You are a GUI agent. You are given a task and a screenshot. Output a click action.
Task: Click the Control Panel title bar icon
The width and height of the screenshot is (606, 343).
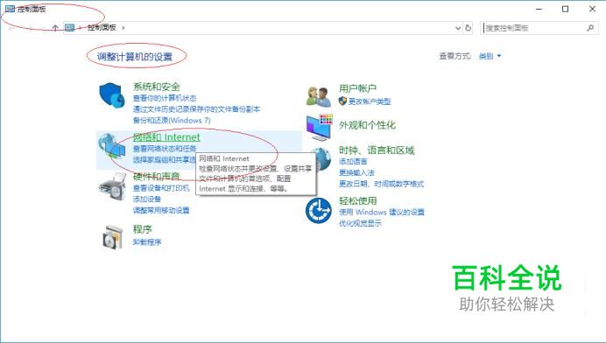10,9
